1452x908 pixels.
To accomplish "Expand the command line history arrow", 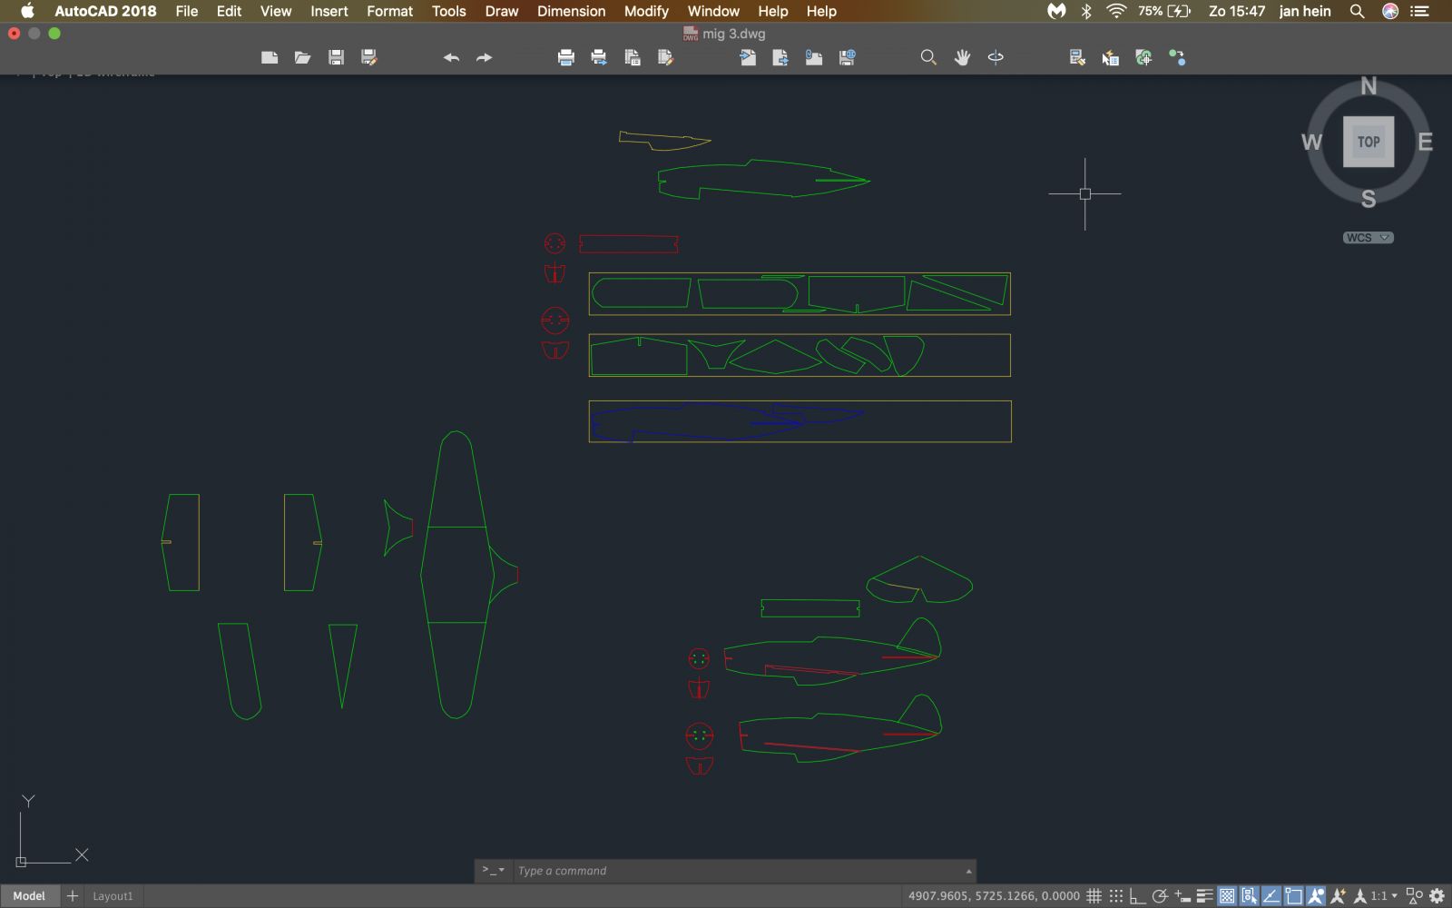I will tap(968, 871).
